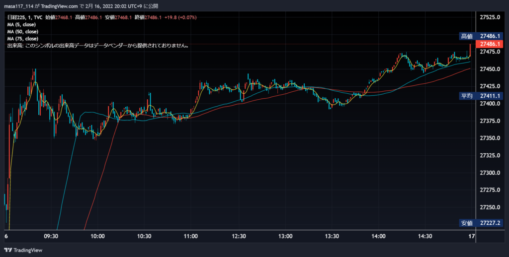
Task: Open the masa117_114 author name
Action: [19, 6]
